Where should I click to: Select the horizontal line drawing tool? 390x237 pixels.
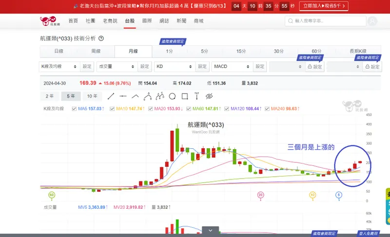[123, 96]
